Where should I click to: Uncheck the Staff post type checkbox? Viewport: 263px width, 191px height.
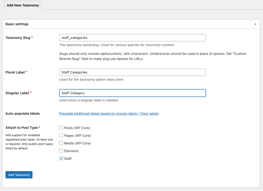click(x=61, y=158)
